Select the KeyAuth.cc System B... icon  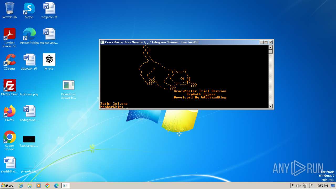(x=69, y=90)
